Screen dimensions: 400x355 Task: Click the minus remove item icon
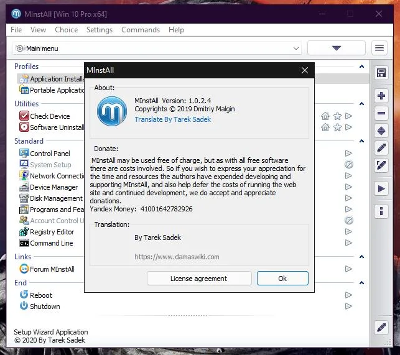click(381, 113)
